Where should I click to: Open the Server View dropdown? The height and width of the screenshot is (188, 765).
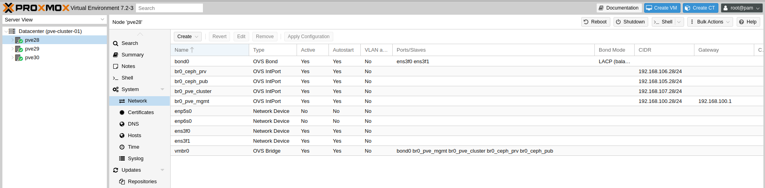[55, 19]
